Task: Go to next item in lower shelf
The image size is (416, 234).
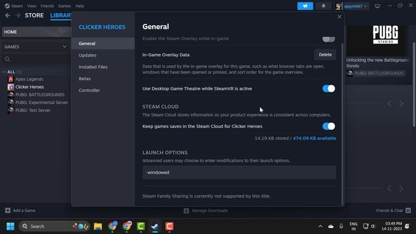Action: point(401,188)
